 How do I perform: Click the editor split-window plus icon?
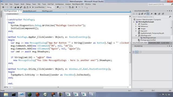pos(130,16)
